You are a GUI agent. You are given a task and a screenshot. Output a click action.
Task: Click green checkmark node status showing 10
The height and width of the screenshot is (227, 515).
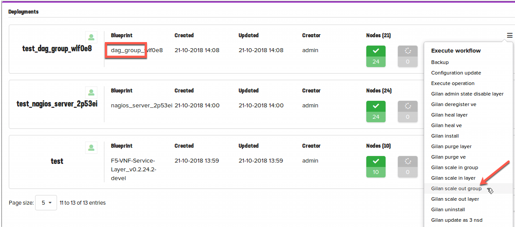click(376, 167)
